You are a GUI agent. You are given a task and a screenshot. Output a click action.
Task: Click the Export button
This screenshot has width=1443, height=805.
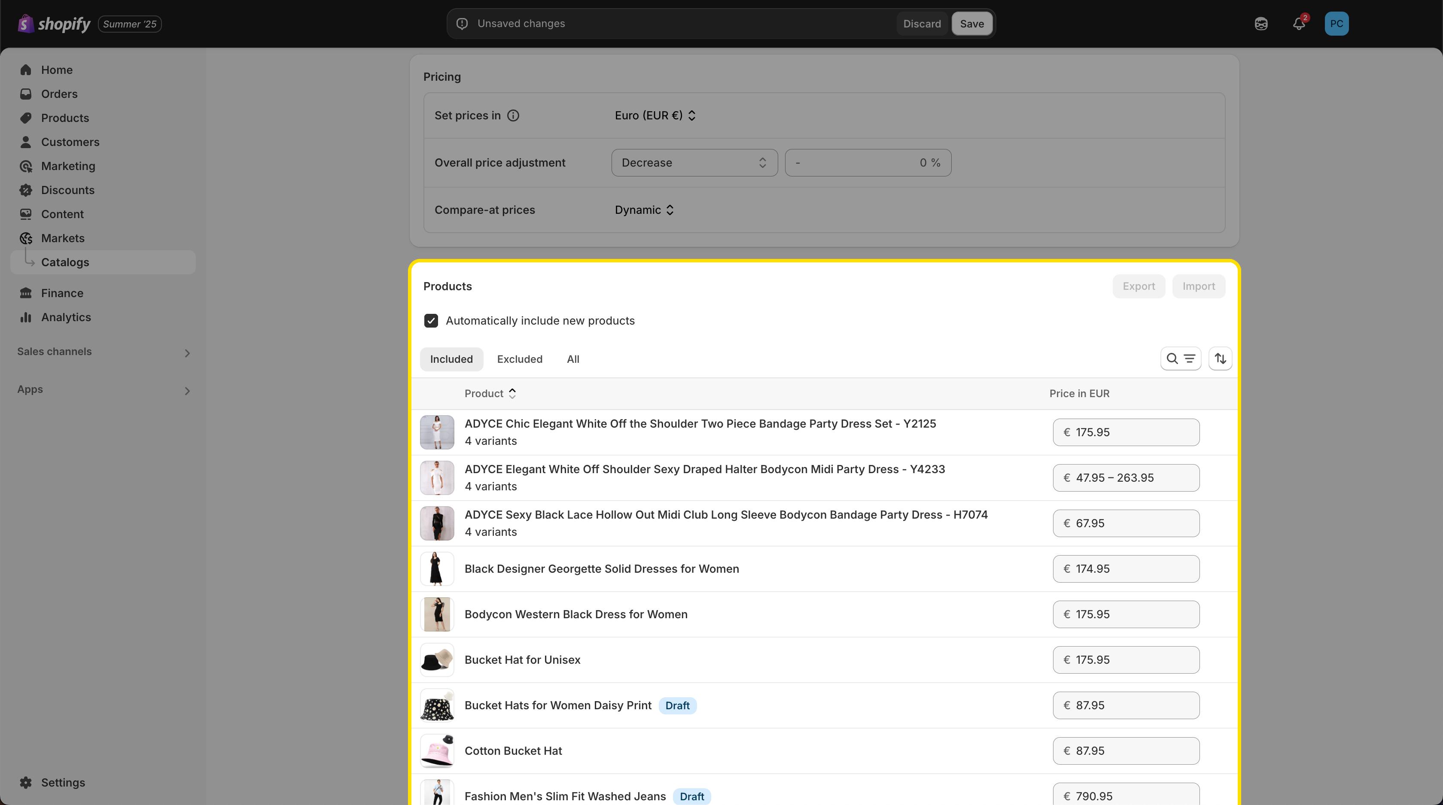tap(1139, 287)
